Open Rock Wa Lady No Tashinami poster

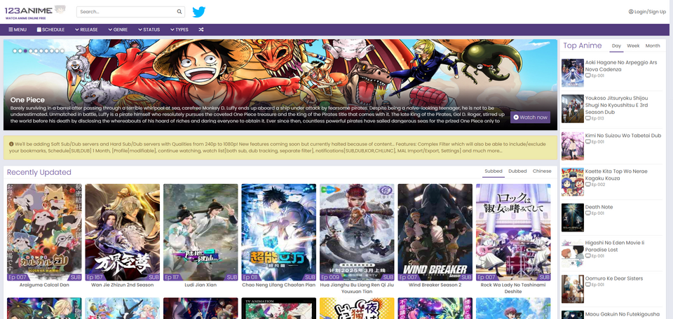[x=513, y=232]
